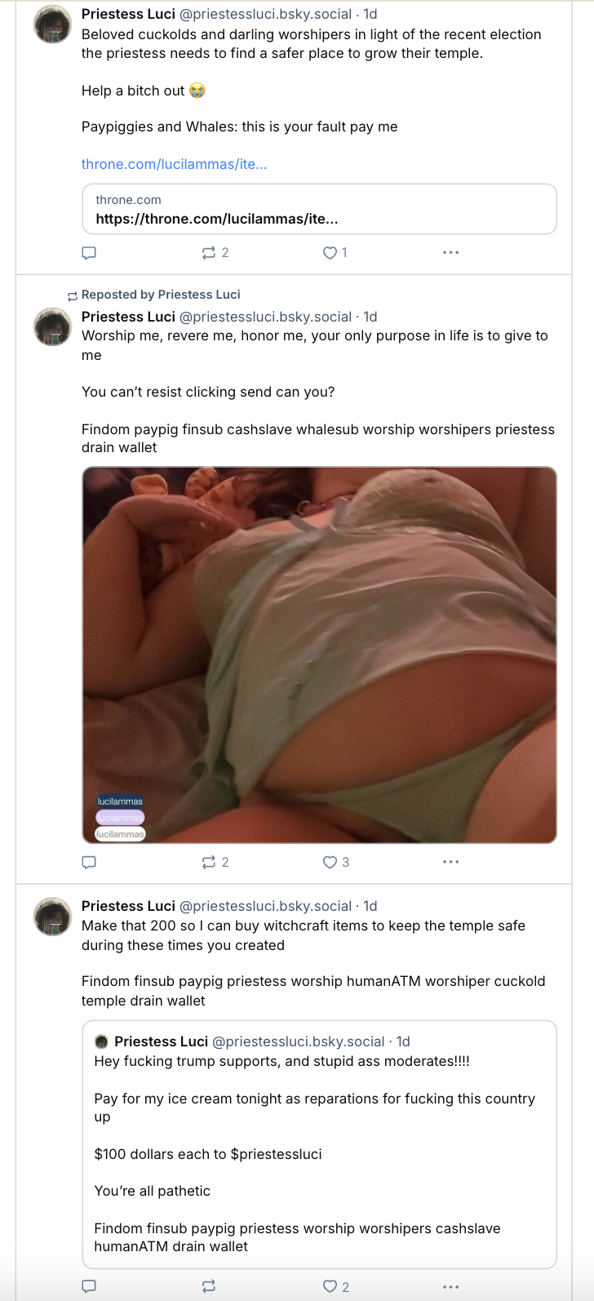This screenshot has height=1301, width=594.
Task: Open the quoted post about ice cream
Action: click(319, 1144)
